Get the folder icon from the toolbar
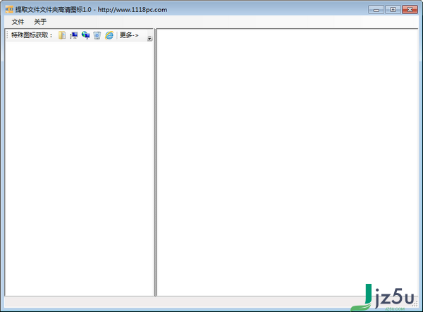 pyautogui.click(x=62, y=35)
